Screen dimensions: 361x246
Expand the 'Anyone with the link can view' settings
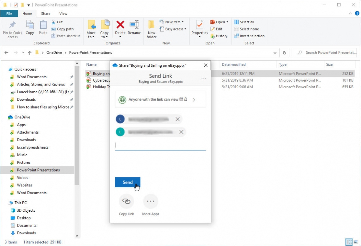click(194, 100)
